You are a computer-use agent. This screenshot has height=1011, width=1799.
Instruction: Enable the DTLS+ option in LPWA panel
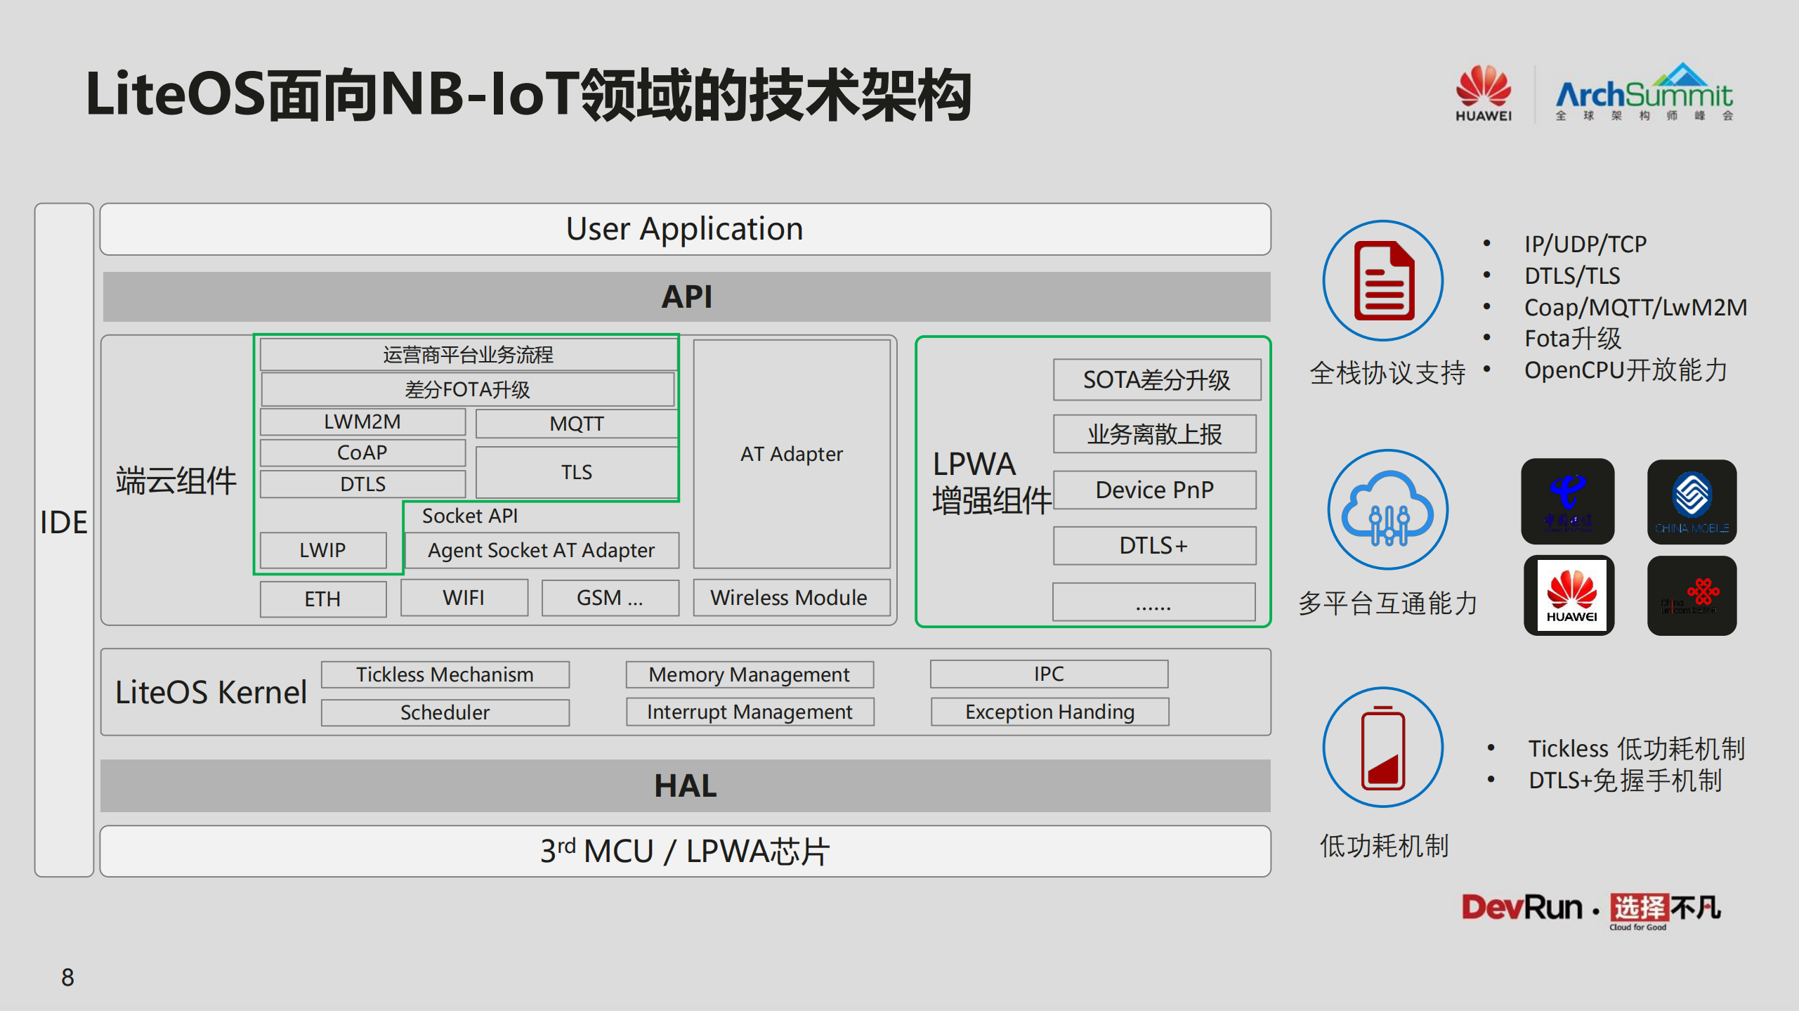[x=1154, y=545]
